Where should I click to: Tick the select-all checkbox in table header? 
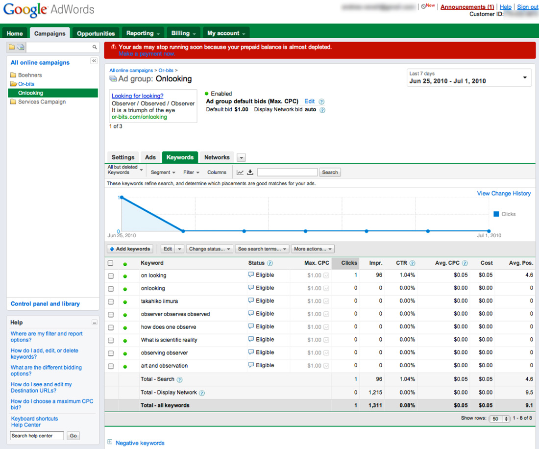[110, 263]
